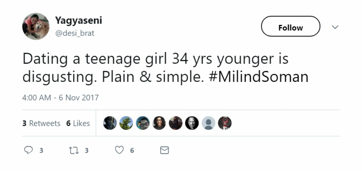Click the 4:00 AM - 6 Nov 2017 timestamp
This screenshot has width=362, height=171.
coord(60,97)
